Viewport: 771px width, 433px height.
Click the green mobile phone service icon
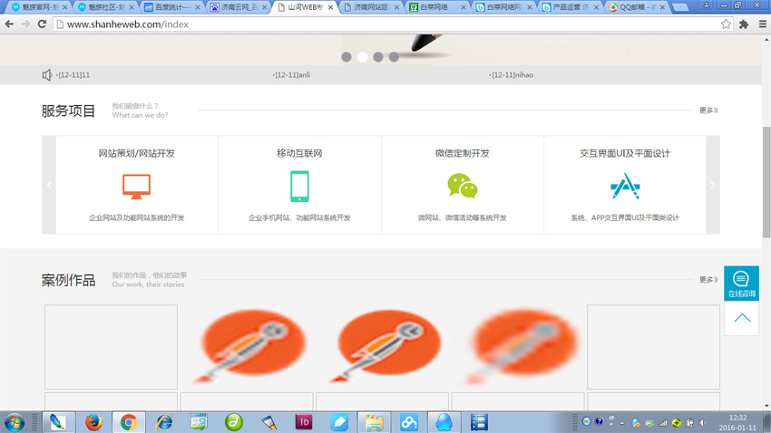pyautogui.click(x=299, y=186)
